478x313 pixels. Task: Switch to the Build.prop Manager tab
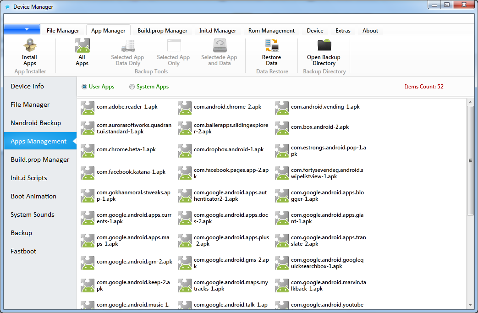click(162, 31)
